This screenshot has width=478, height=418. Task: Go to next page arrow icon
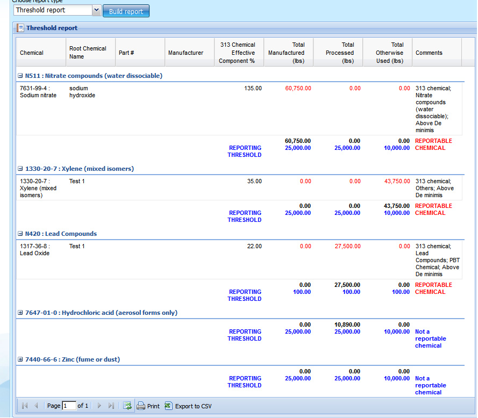click(99, 406)
